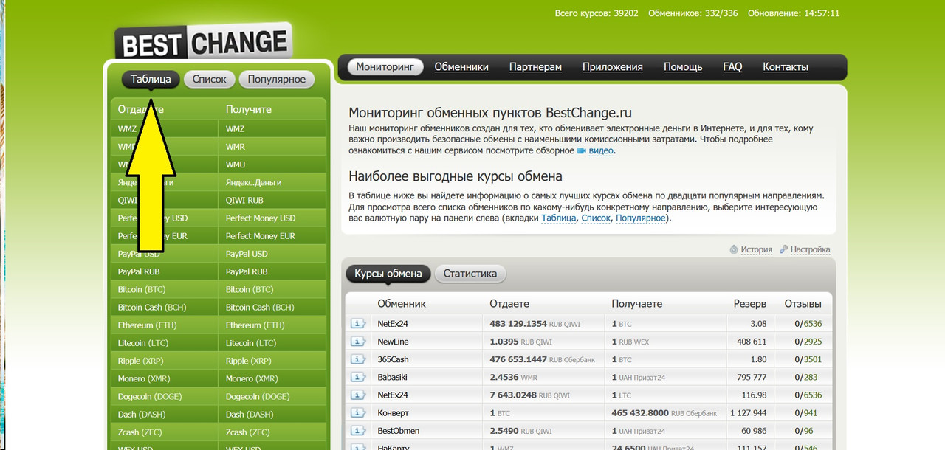The width and height of the screenshot is (945, 450).
Task: Select Bitcoin (BTC) in the Отдаете column
Action: [165, 289]
